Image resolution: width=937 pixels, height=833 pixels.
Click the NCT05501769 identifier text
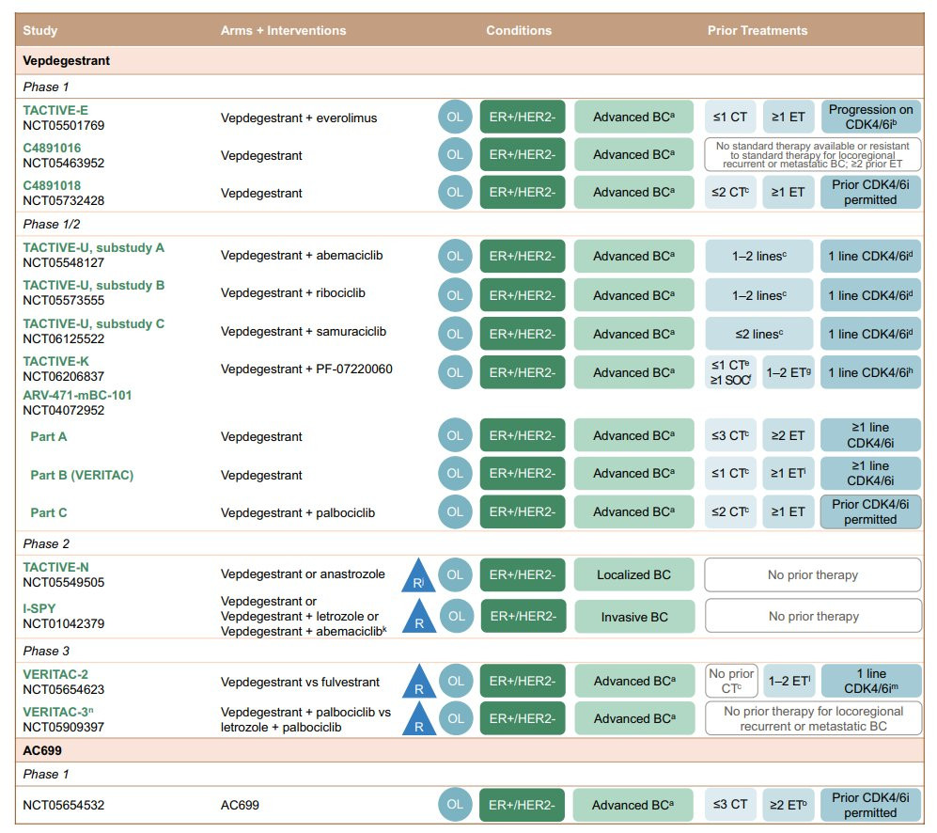pos(63,126)
